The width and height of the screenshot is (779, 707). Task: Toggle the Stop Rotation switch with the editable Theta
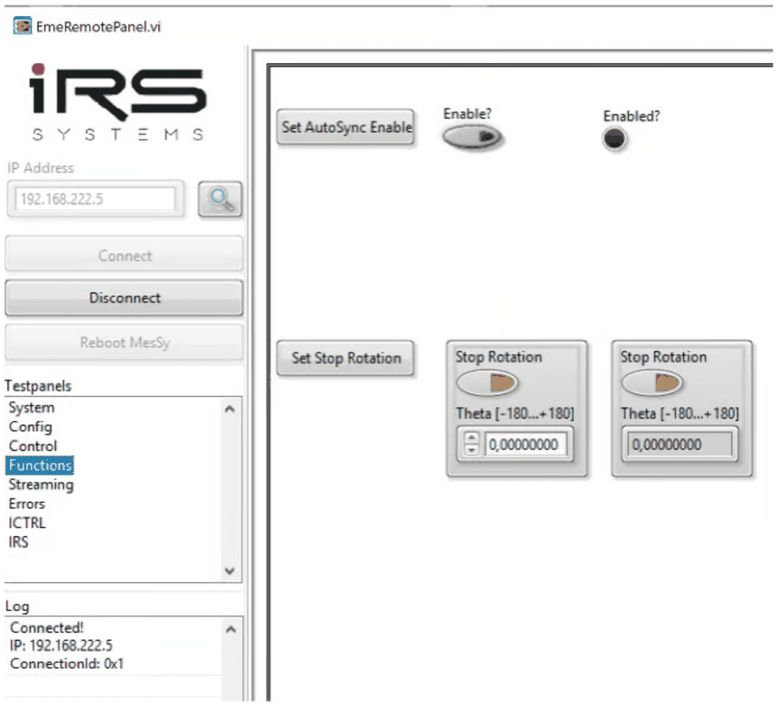tap(487, 383)
